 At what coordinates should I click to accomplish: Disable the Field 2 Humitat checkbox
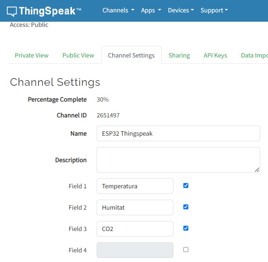click(186, 207)
